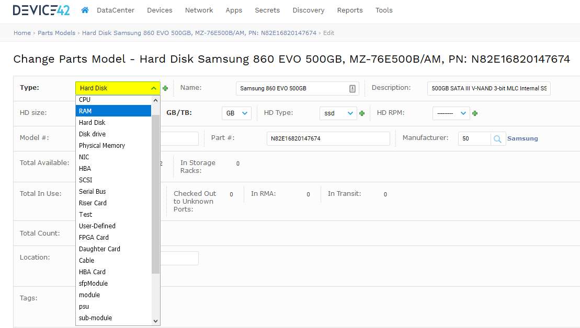
Task: Open the Devices menu
Action: tap(160, 10)
